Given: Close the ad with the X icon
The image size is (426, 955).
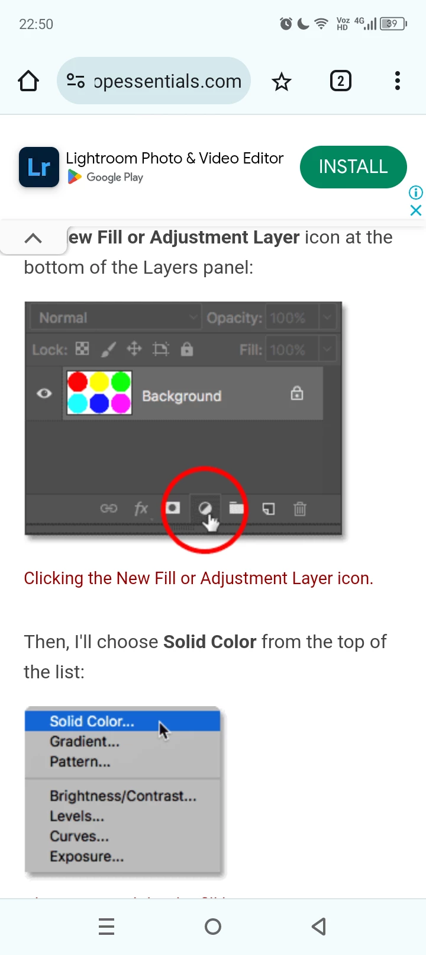Looking at the screenshot, I should [416, 210].
